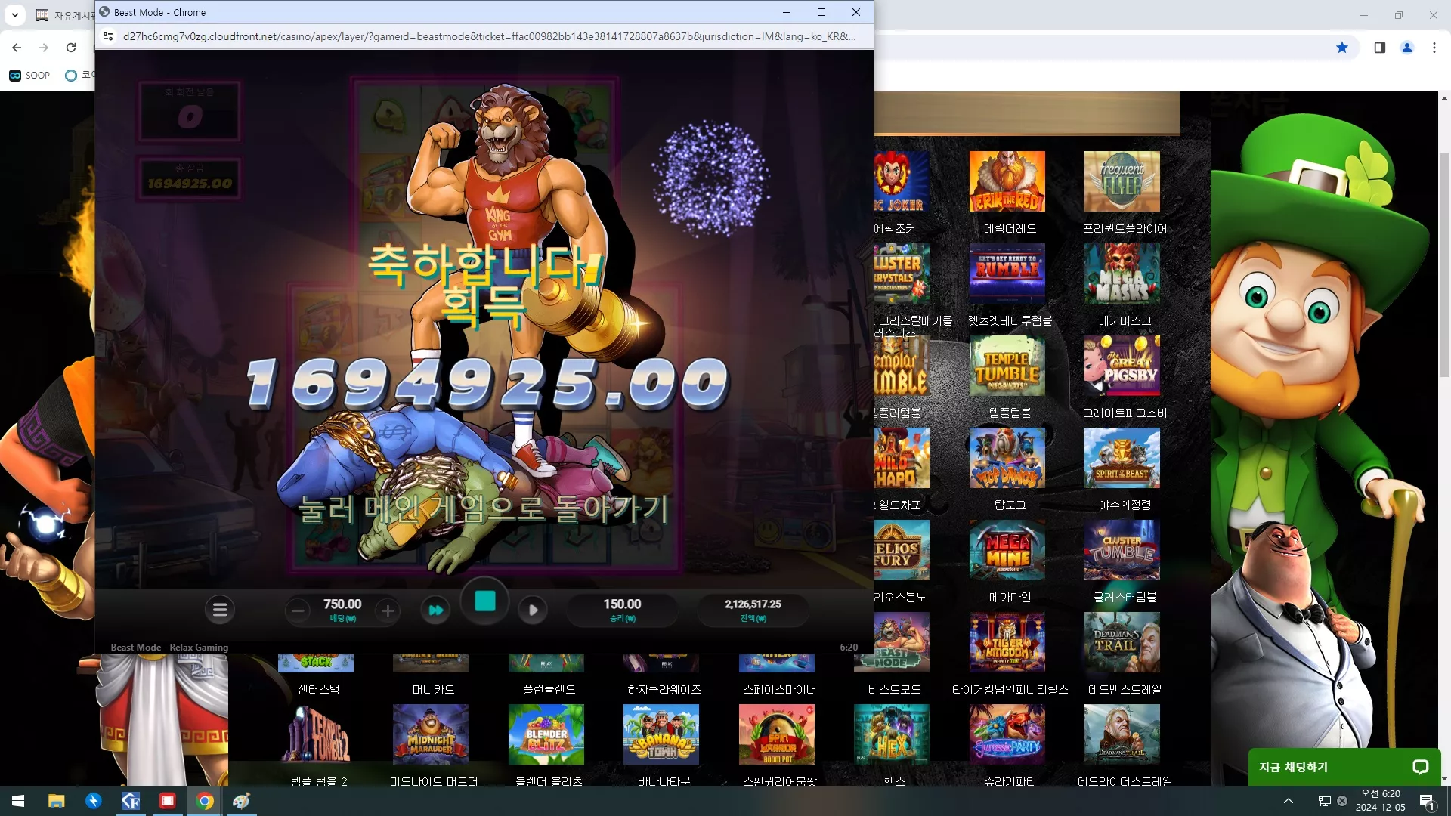
Task: Click the Beast Mode popup address bar URL
Action: (x=490, y=36)
